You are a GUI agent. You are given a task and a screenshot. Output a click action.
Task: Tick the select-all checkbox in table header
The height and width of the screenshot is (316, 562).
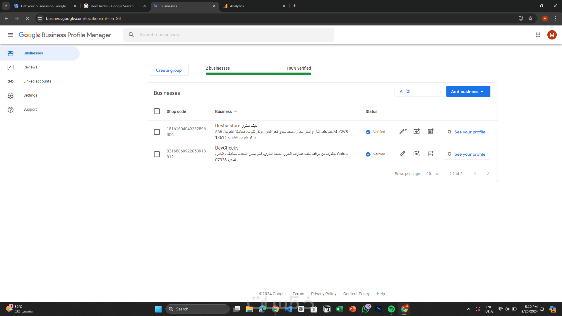click(x=157, y=111)
